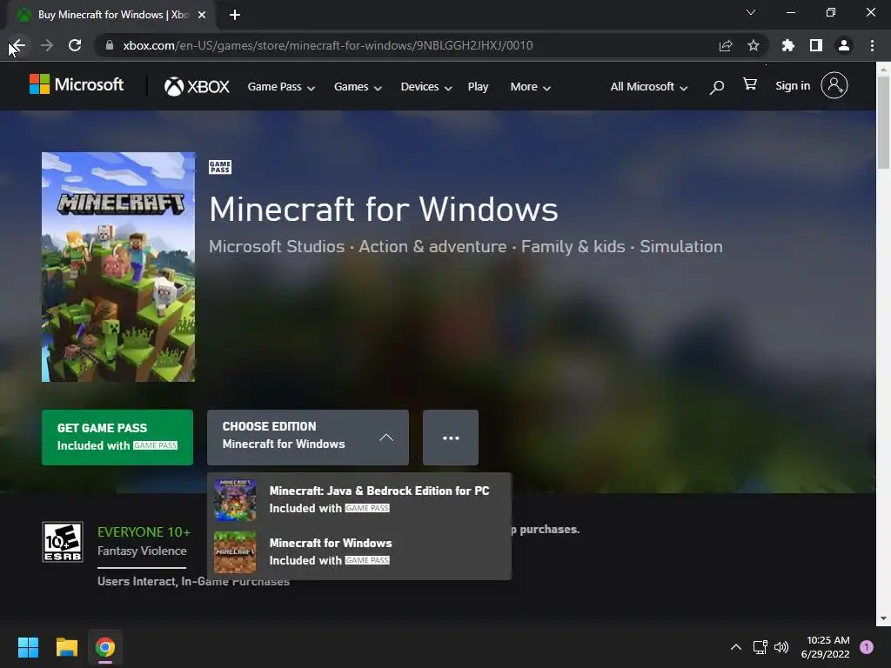Screen dimensions: 891x668
Task: Toggle the Chrome side panel icon
Action: pyautogui.click(x=816, y=45)
